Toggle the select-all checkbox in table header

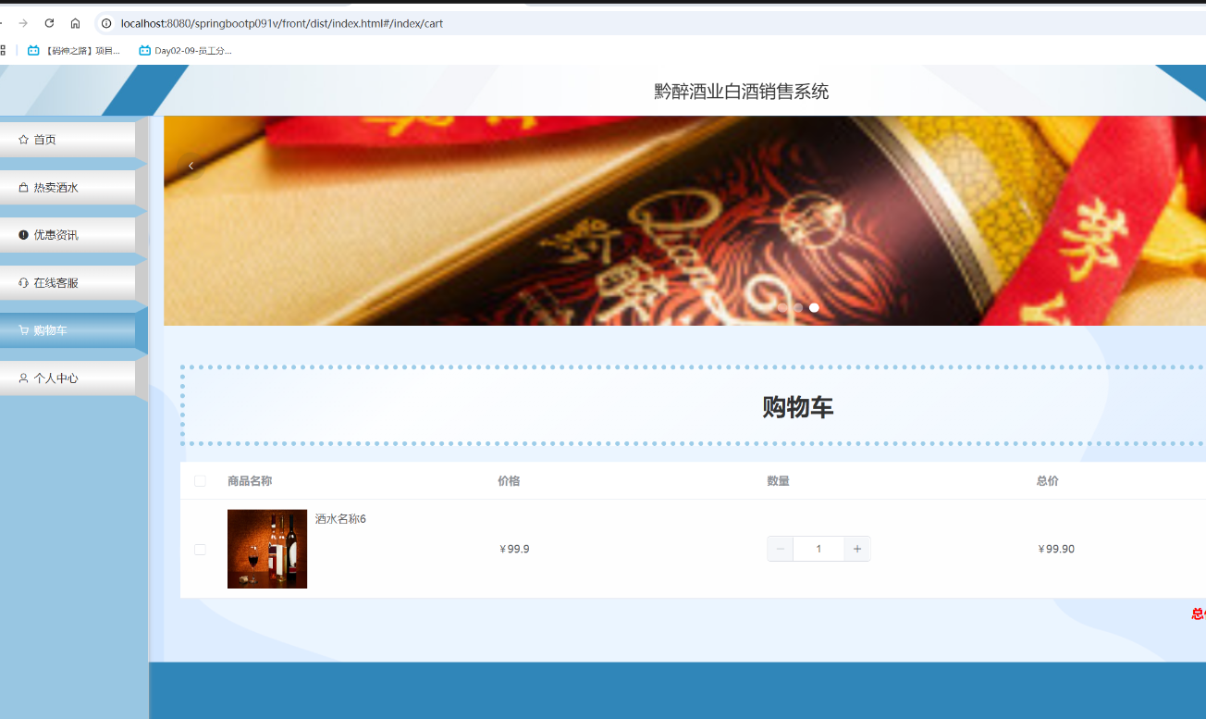(x=200, y=481)
